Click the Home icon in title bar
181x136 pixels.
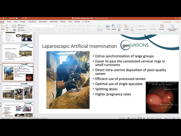click(23, 18)
